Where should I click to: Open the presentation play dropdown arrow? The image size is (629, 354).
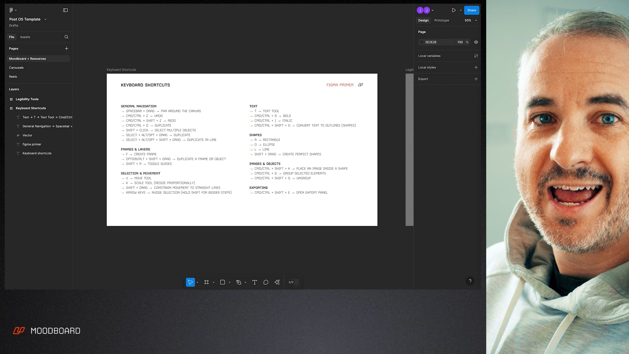460,10
